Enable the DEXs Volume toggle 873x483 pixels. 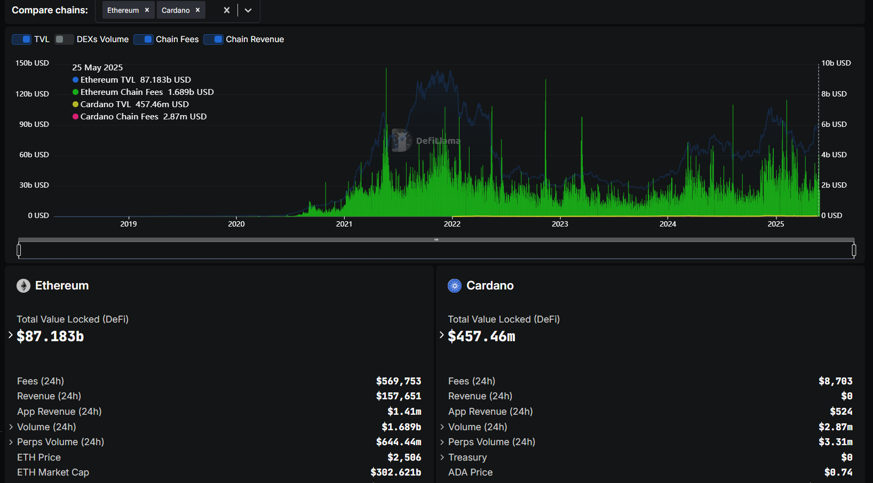point(64,39)
